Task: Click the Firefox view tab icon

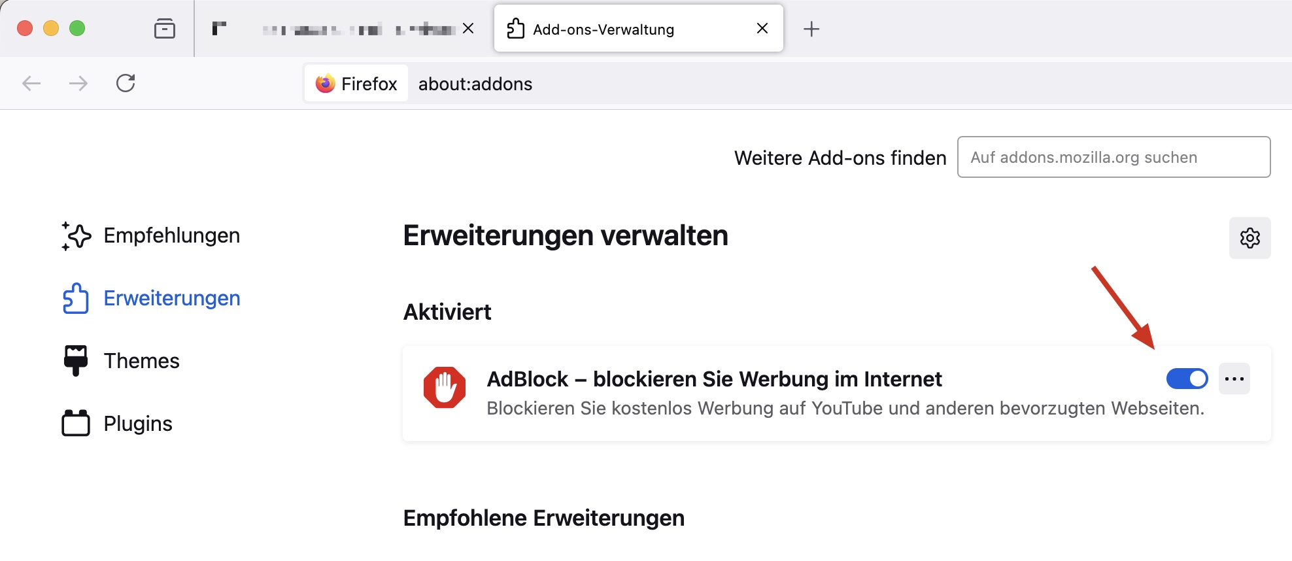Action: [165, 29]
